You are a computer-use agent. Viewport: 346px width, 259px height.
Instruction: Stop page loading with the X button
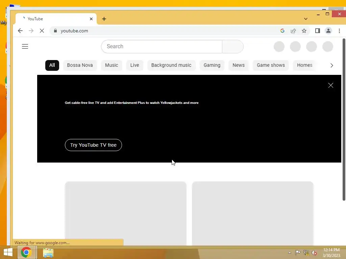click(x=42, y=31)
